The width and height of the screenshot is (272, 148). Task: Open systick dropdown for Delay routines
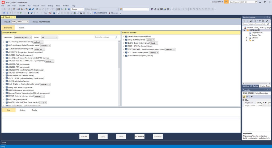point(150,40)
